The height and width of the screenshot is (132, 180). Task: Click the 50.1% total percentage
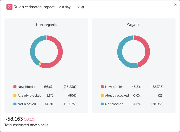pos(29,119)
